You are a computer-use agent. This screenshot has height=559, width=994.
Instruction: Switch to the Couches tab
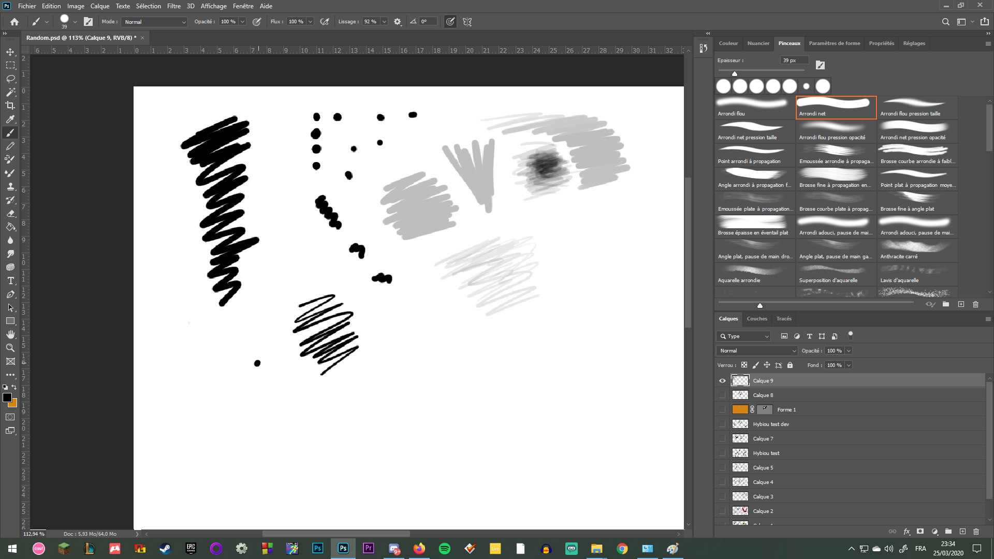click(757, 318)
